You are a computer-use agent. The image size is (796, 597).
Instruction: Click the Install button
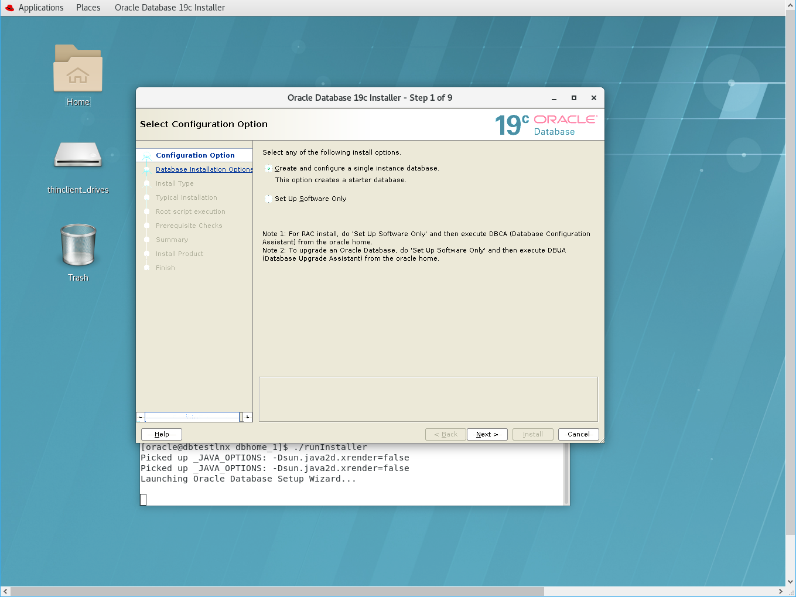(x=533, y=434)
